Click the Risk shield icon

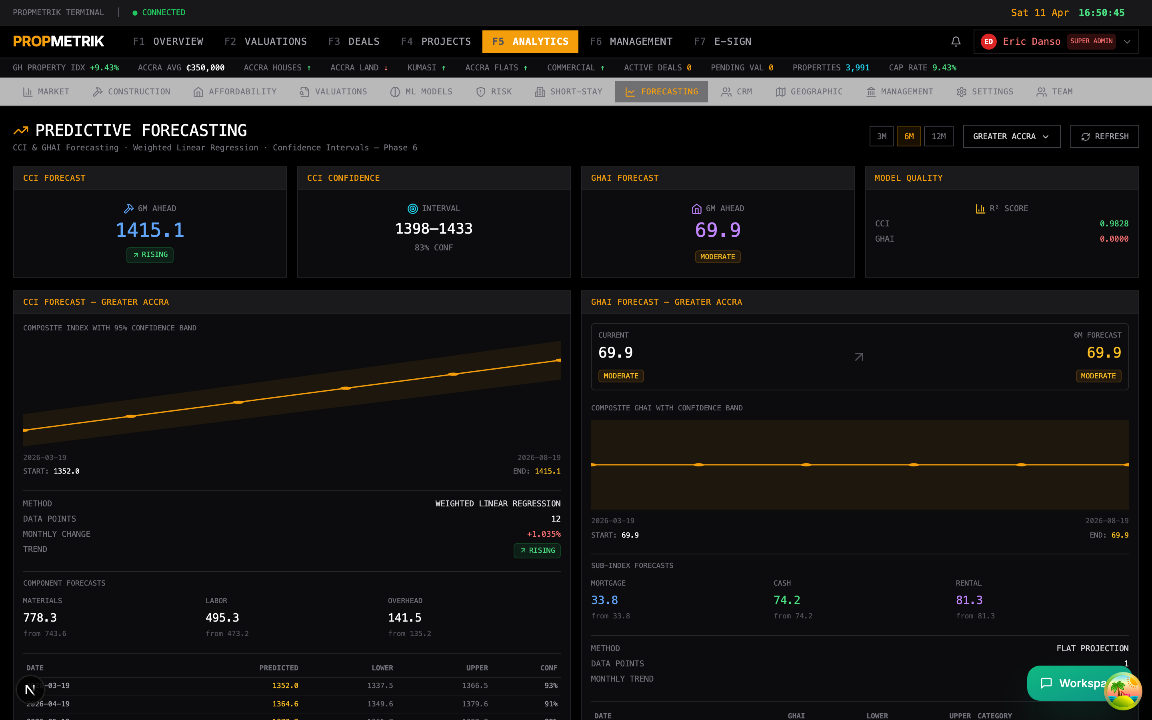pyautogui.click(x=480, y=92)
